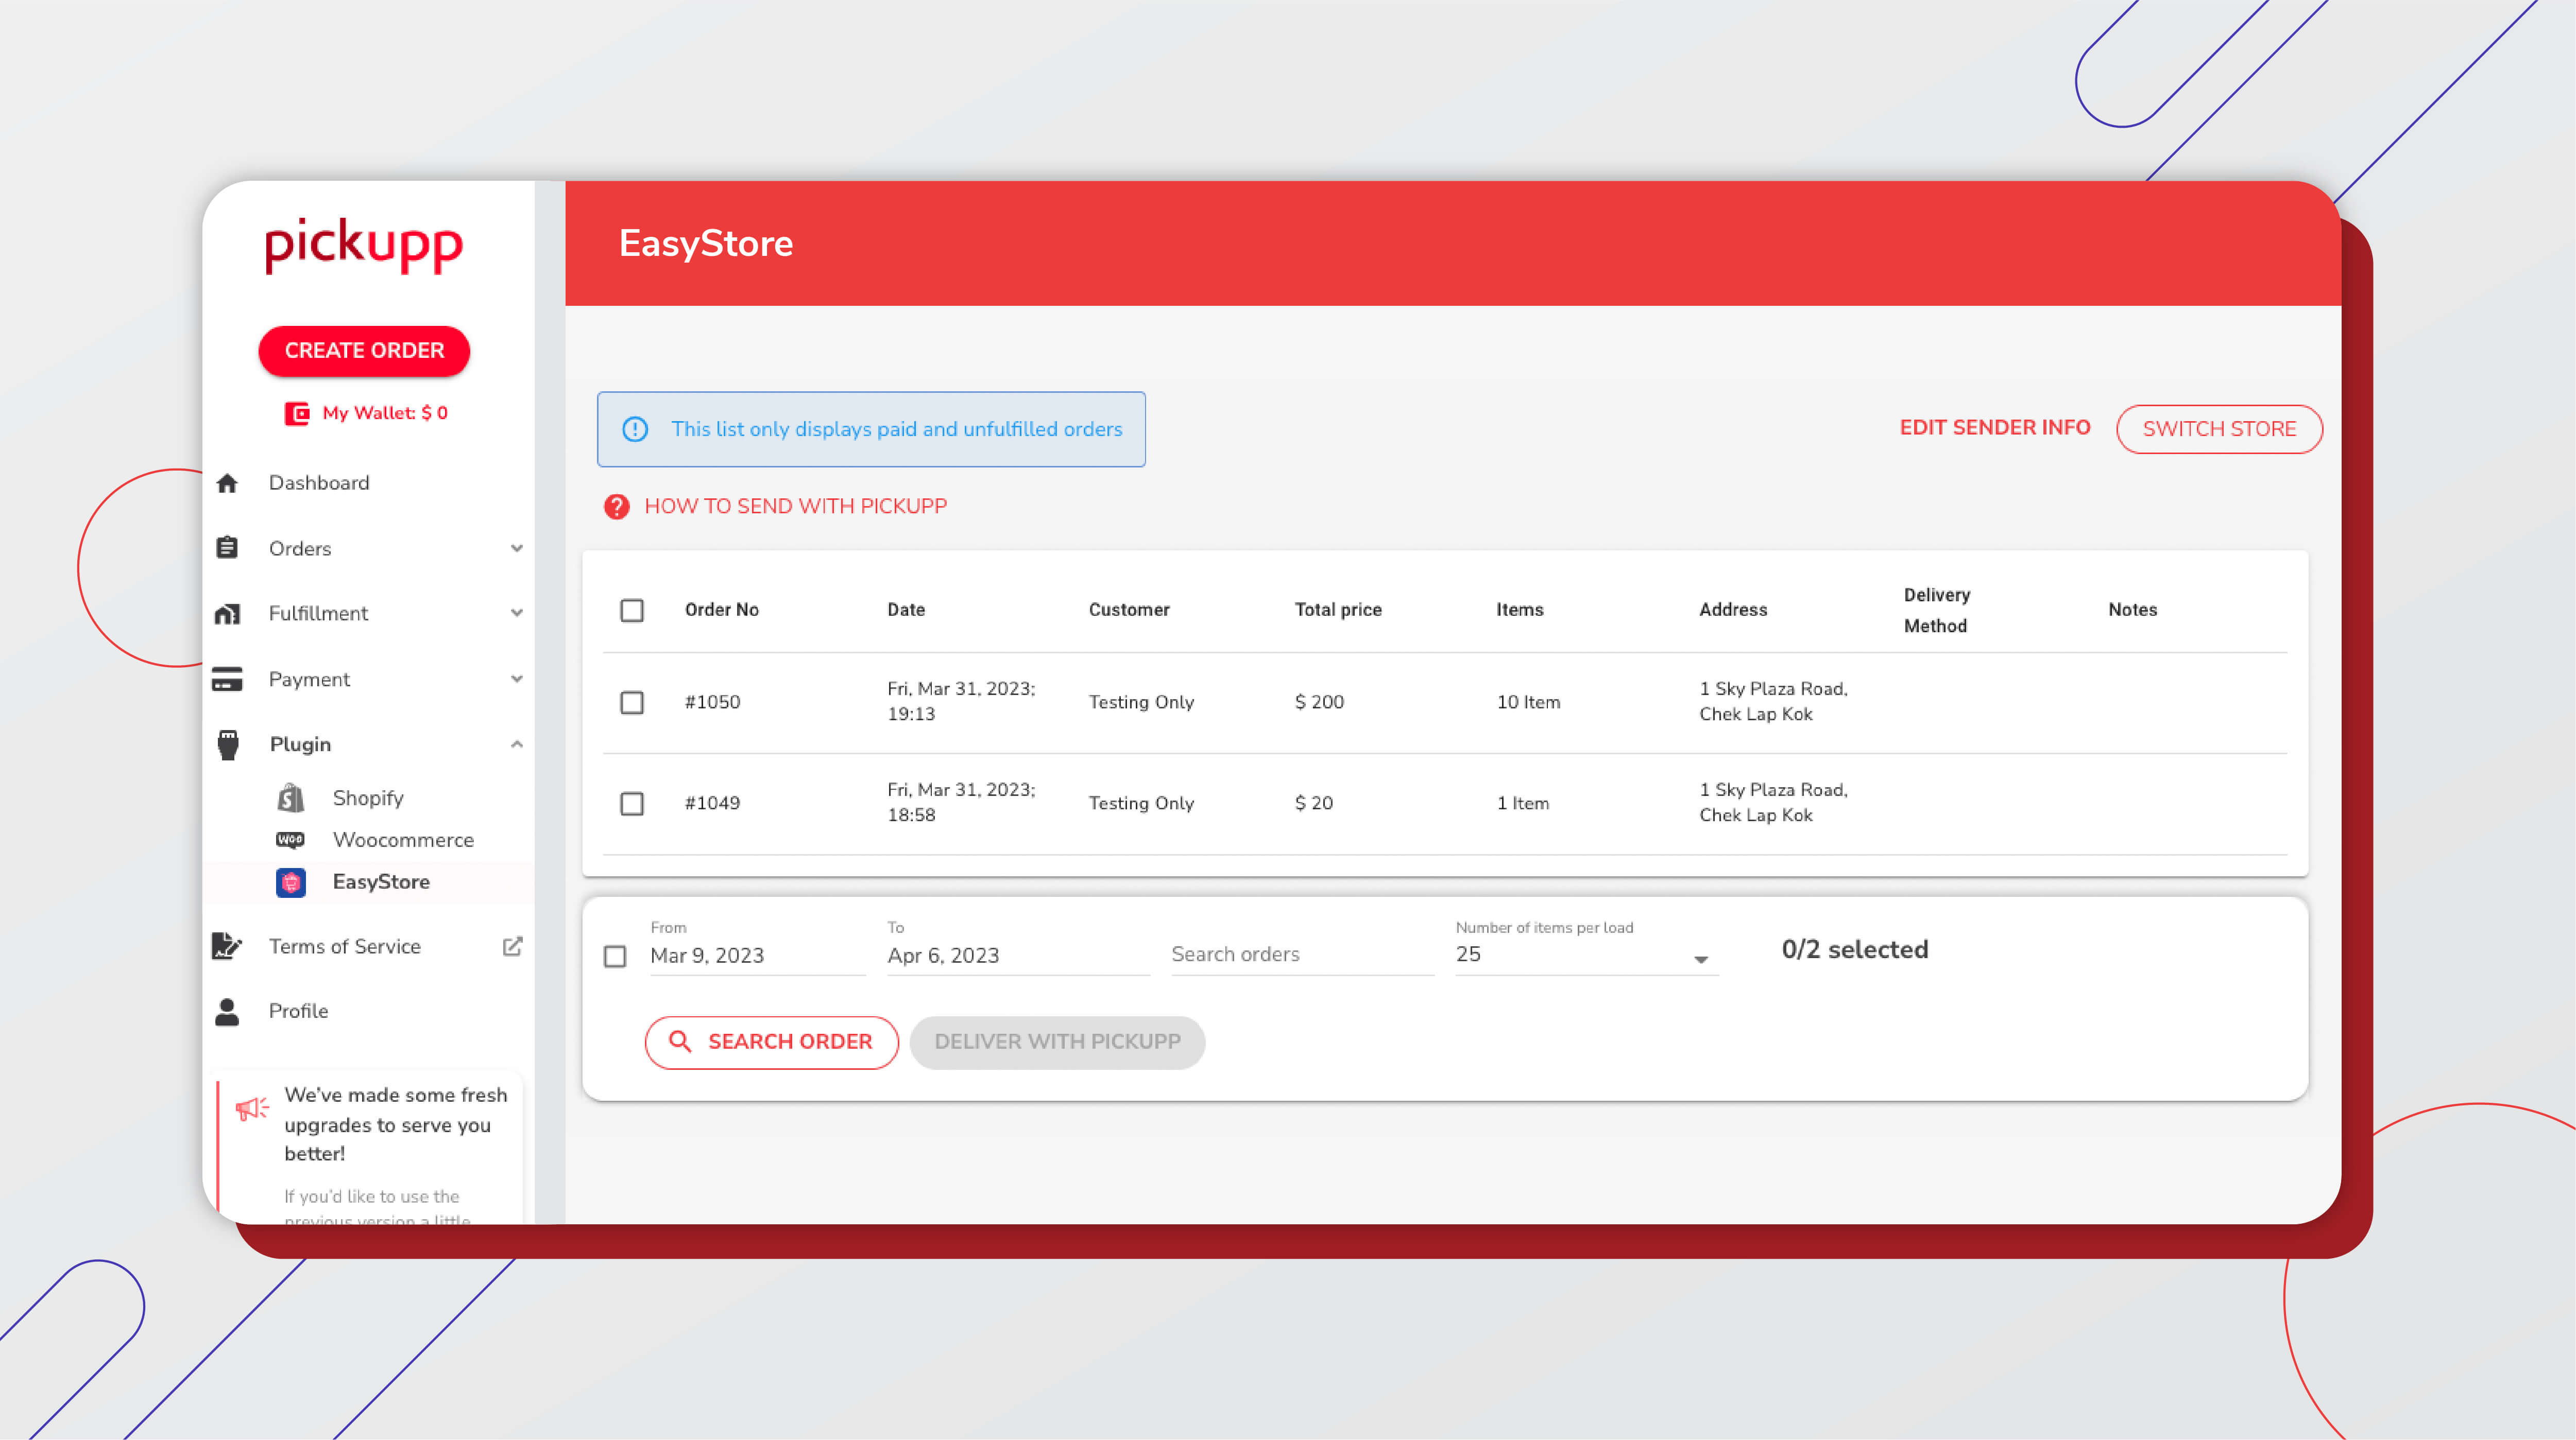2576x1440 pixels.
Task: Click the Plugin plug icon
Action: coord(228,744)
